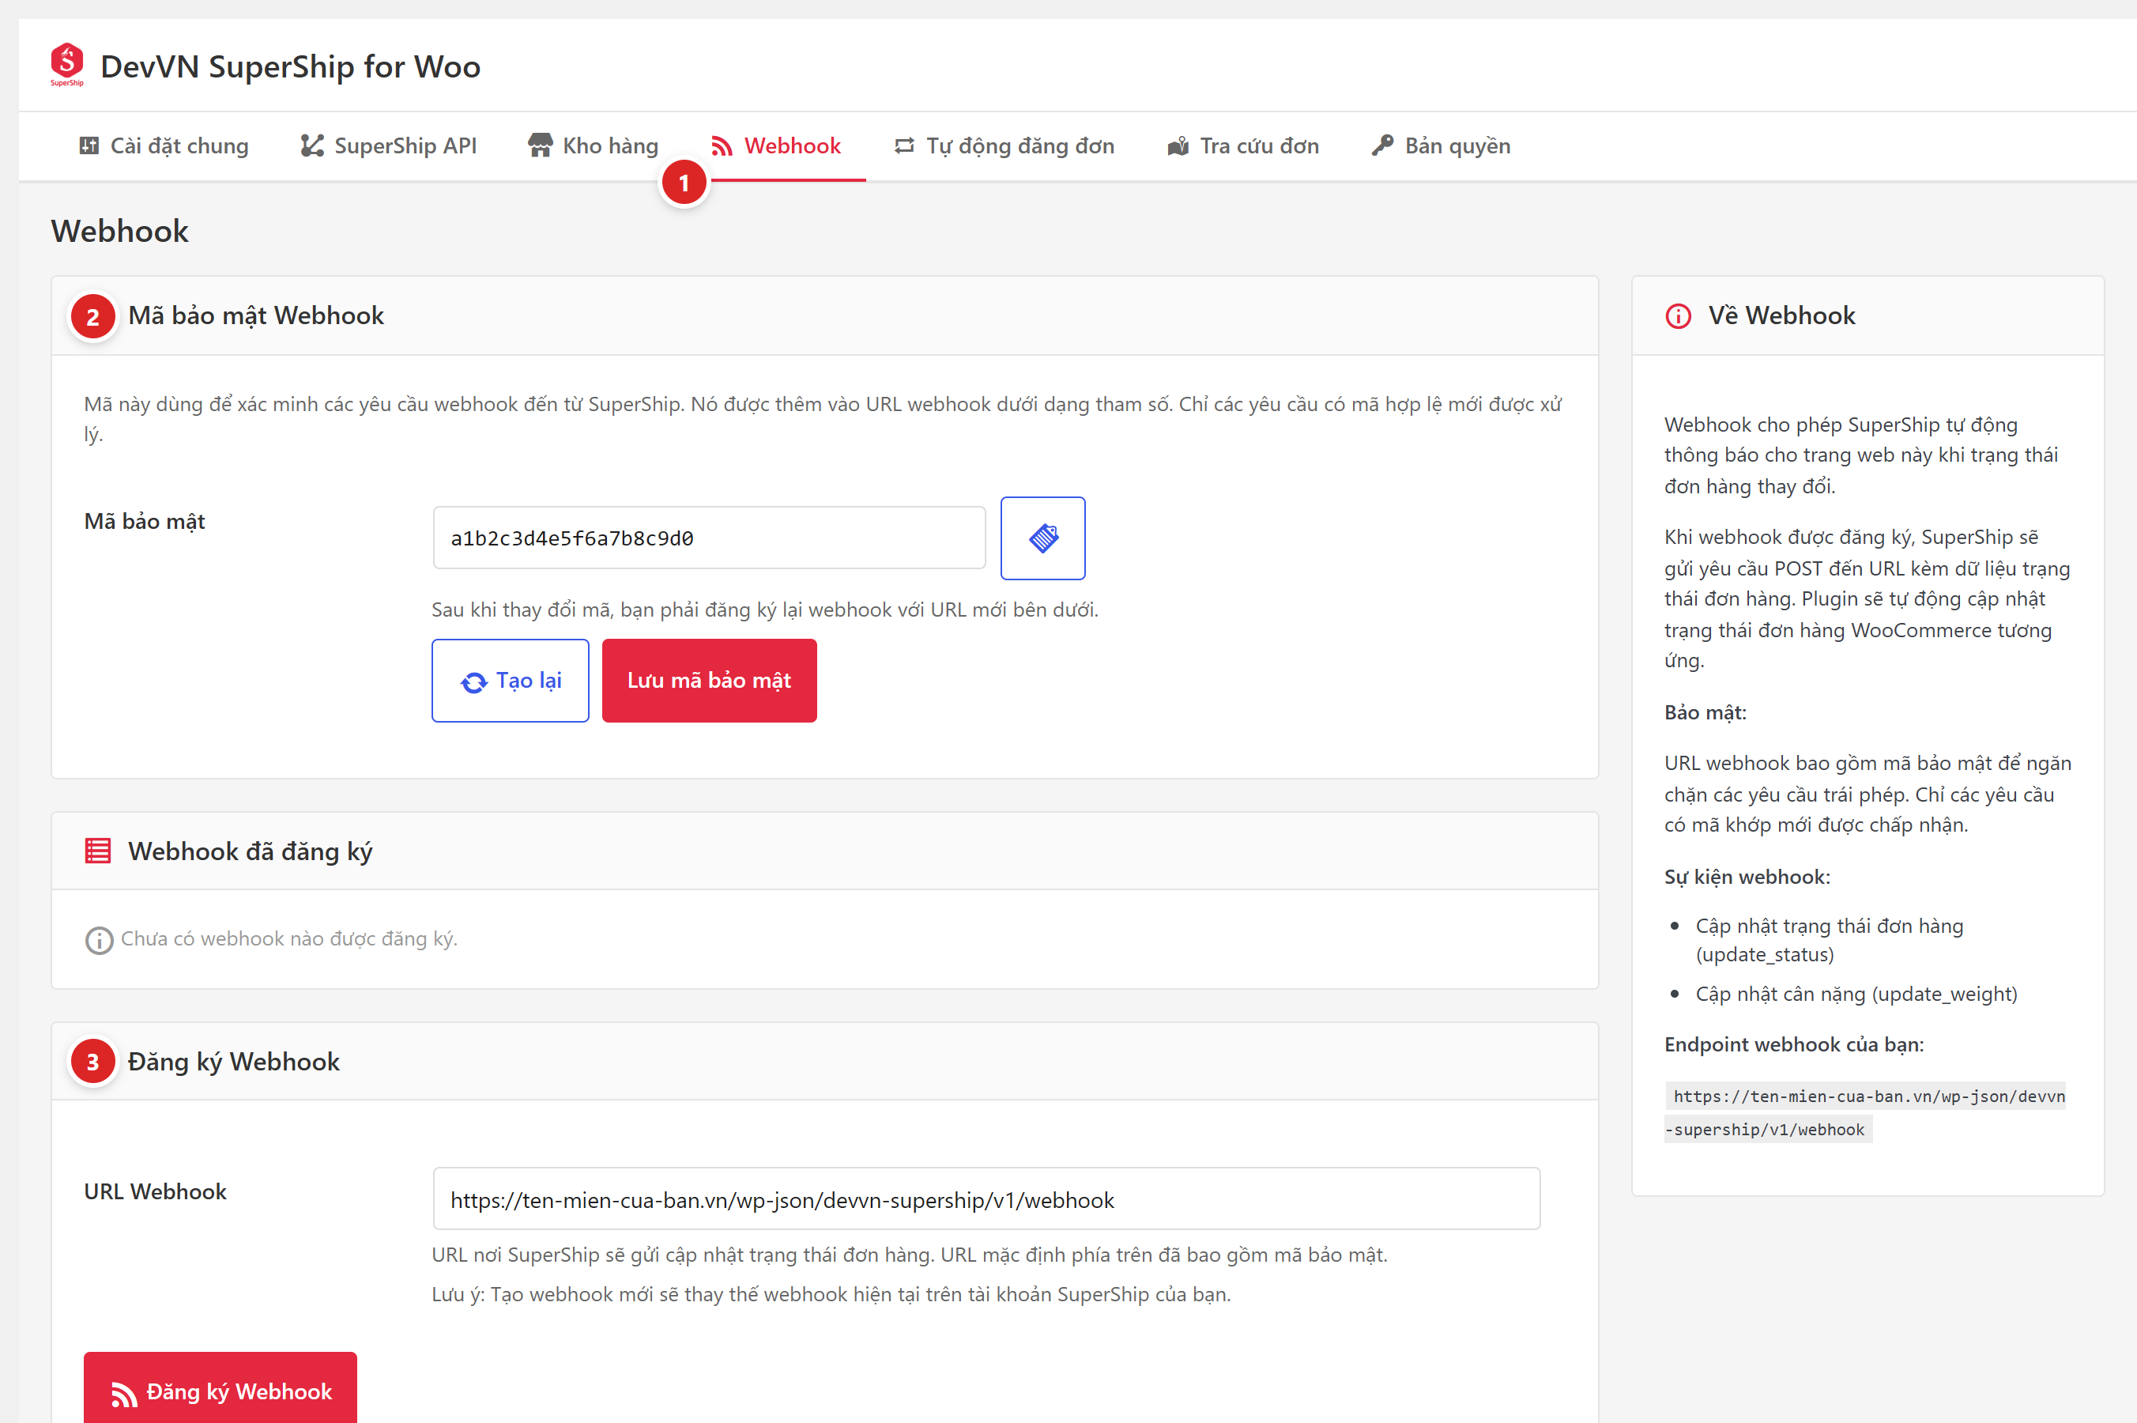Click the Webhook page heading

(x=119, y=232)
